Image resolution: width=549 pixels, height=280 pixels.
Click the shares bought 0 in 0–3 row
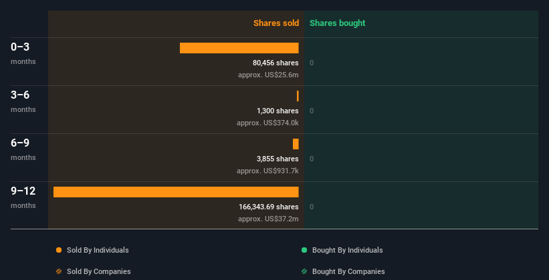[x=312, y=63]
